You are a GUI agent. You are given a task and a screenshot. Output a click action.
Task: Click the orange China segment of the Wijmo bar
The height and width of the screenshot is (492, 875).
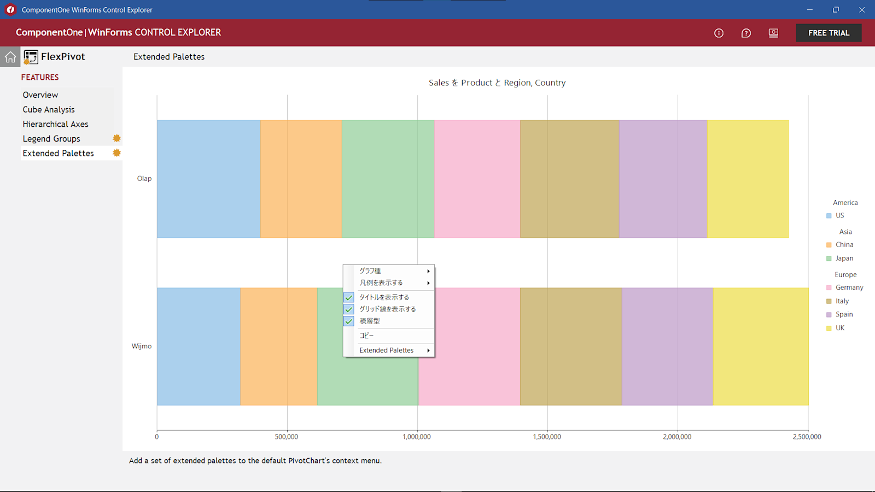point(279,347)
